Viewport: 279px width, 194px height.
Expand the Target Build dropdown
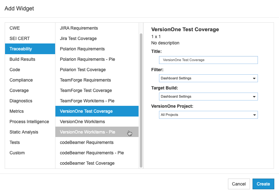(208, 96)
